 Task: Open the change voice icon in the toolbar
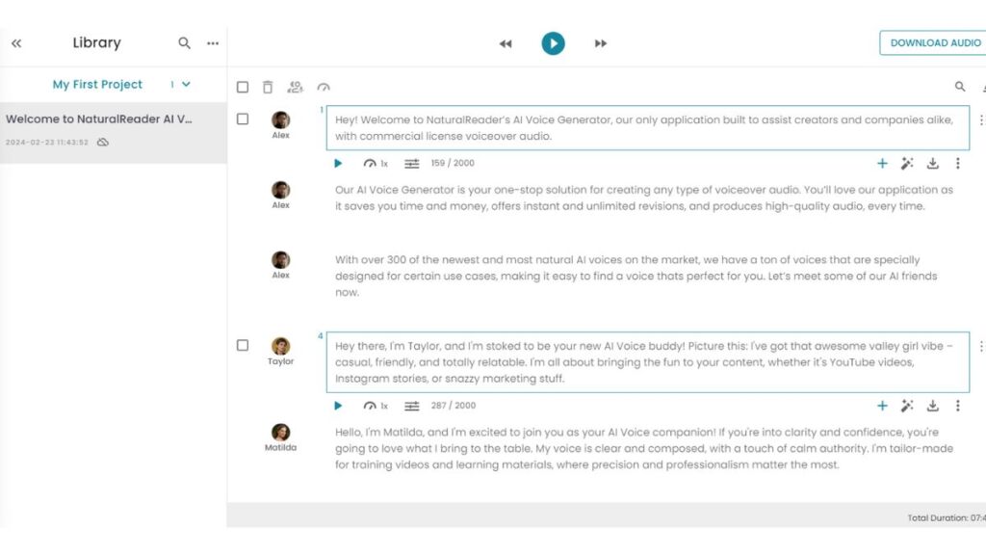point(295,87)
